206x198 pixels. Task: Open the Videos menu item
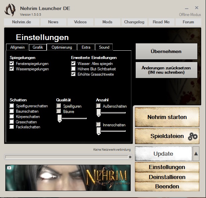click(x=80, y=22)
